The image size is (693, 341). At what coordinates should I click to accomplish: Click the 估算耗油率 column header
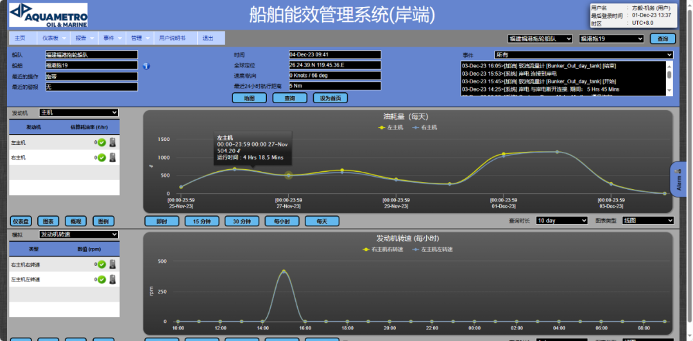click(x=89, y=127)
